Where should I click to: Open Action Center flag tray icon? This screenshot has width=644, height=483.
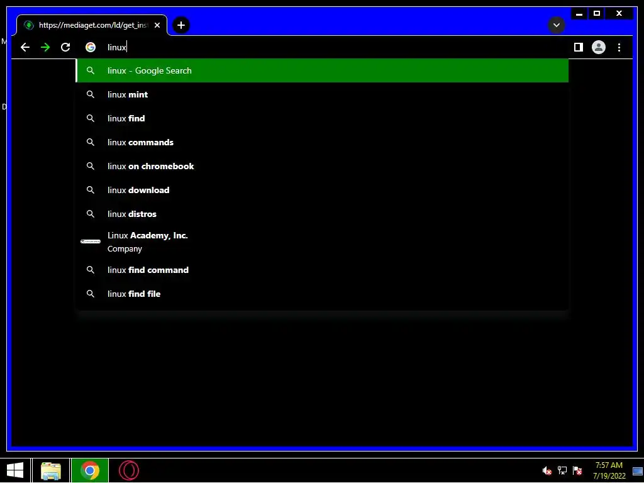point(577,470)
